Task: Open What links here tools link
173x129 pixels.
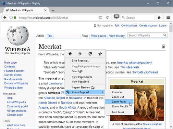Action: [16, 125]
